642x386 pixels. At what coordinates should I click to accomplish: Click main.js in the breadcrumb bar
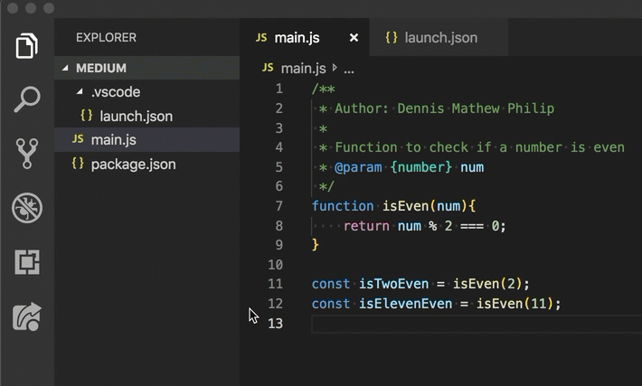point(304,69)
